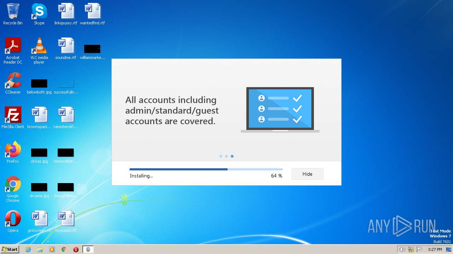Select the toysused.rtf document
This screenshot has width=453, height=254.
coord(66,222)
